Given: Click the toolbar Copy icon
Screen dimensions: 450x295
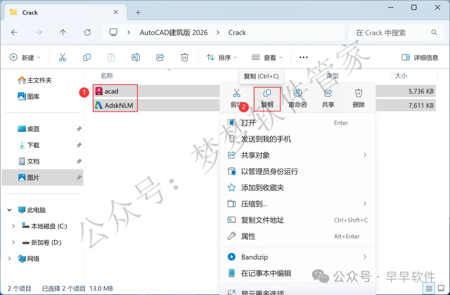Looking at the screenshot, I should (x=87, y=57).
